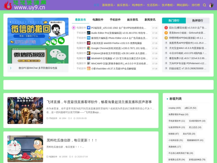This screenshot has width=217, height=163.
Task: Click the XYplorer app icon
Action: [89, 53]
